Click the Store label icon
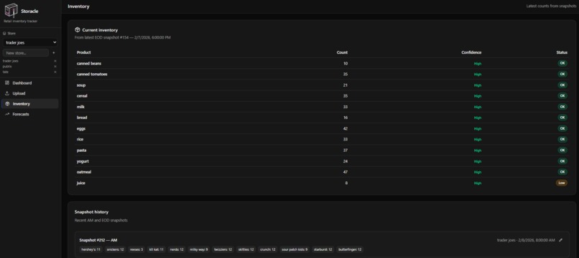579x258 pixels. pyautogui.click(x=4, y=33)
